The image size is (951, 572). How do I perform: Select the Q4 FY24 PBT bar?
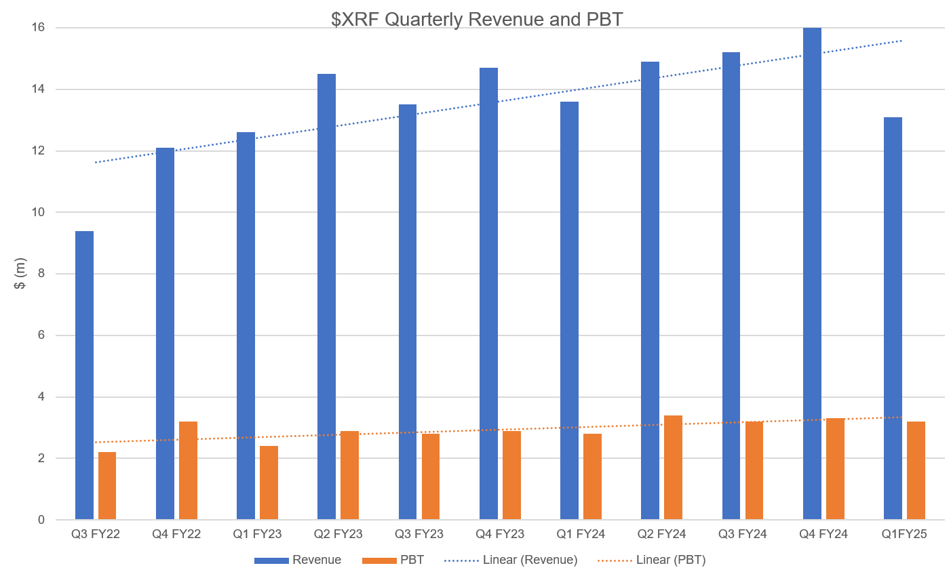coord(835,469)
